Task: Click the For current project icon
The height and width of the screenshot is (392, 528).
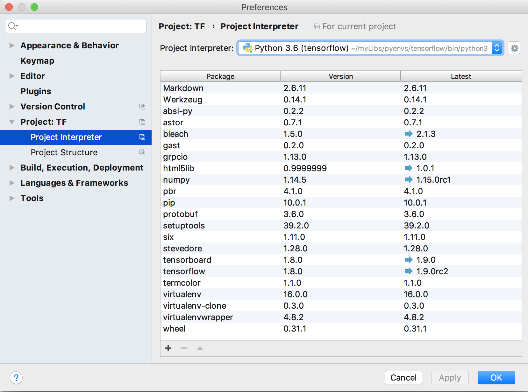Action: (x=317, y=26)
